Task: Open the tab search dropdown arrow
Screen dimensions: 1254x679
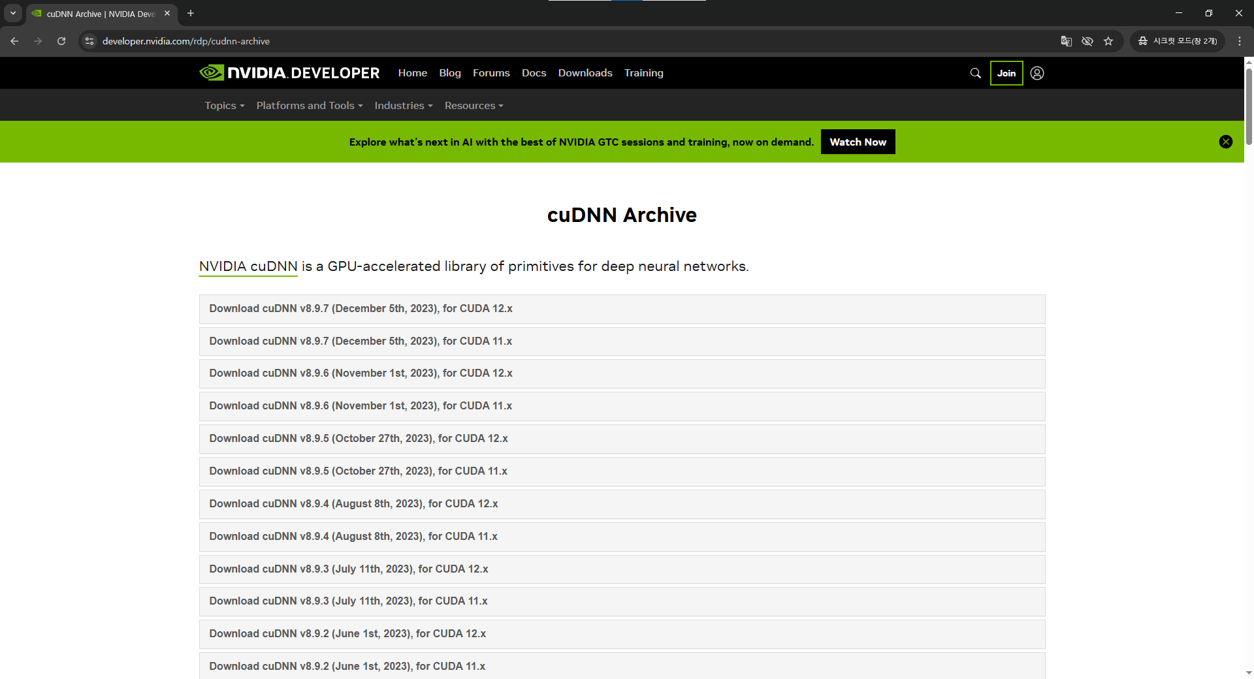Action: (x=13, y=13)
